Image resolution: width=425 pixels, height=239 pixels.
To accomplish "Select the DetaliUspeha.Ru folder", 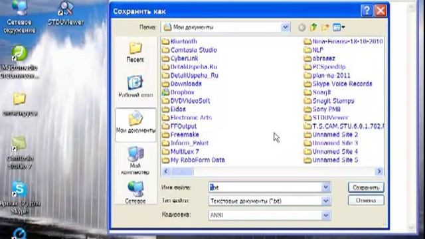I will tap(189, 67).
